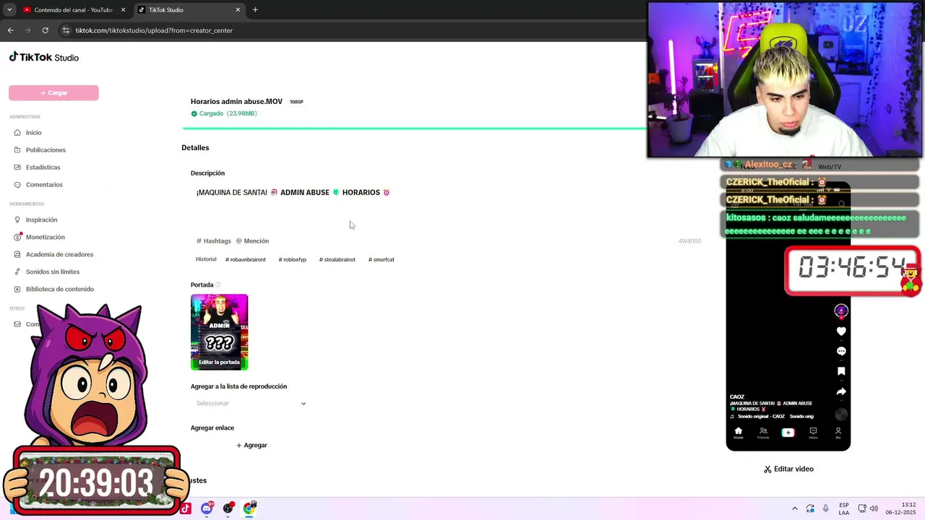925x520 pixels.
Task: Click the browser reload button
Action: point(45,30)
